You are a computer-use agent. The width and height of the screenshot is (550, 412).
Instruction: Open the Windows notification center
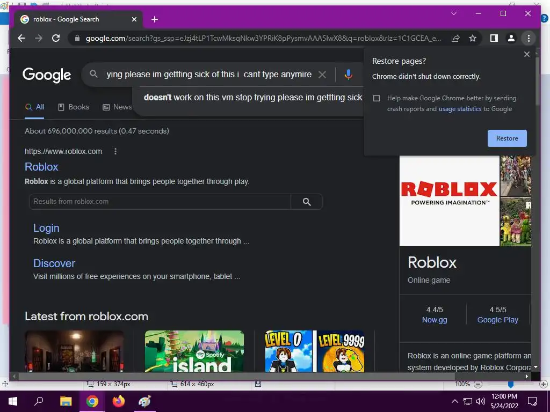tap(532, 401)
